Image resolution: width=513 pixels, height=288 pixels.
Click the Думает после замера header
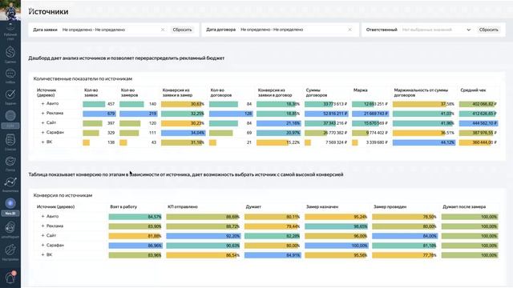(464, 206)
